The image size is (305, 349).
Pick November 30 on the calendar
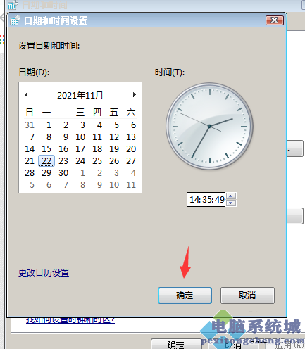(63, 173)
